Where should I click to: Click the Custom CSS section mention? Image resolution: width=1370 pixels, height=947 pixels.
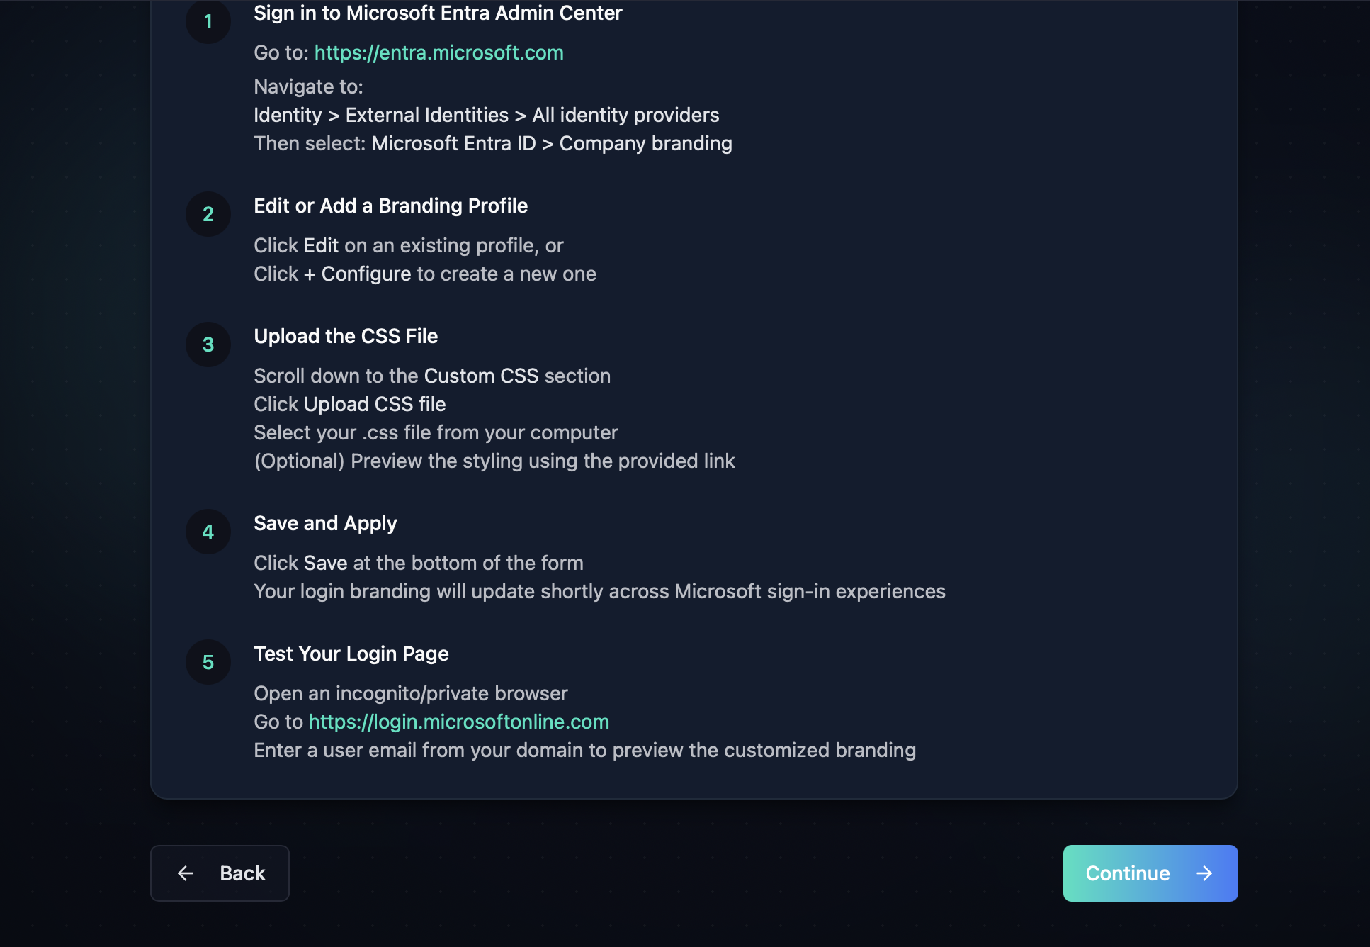coord(480,376)
